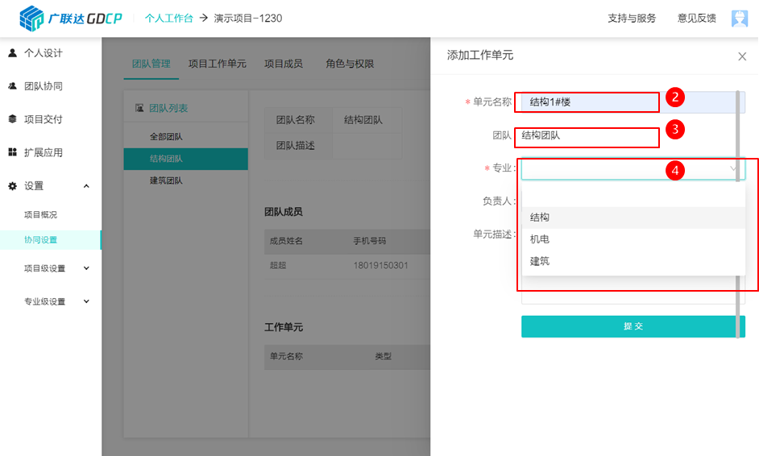Viewport: 759px width, 456px height.
Task: Click the 团队协同 group icon
Action: (x=13, y=86)
